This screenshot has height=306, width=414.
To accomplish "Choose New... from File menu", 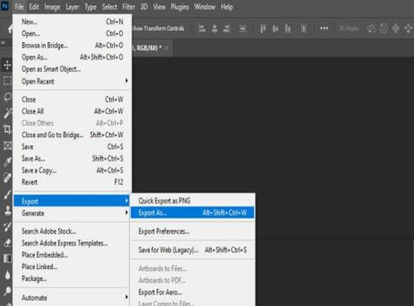I will (72, 22).
